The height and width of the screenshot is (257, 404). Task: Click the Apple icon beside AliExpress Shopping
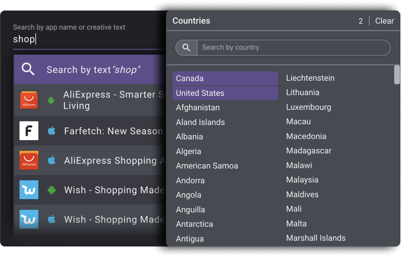[52, 160]
